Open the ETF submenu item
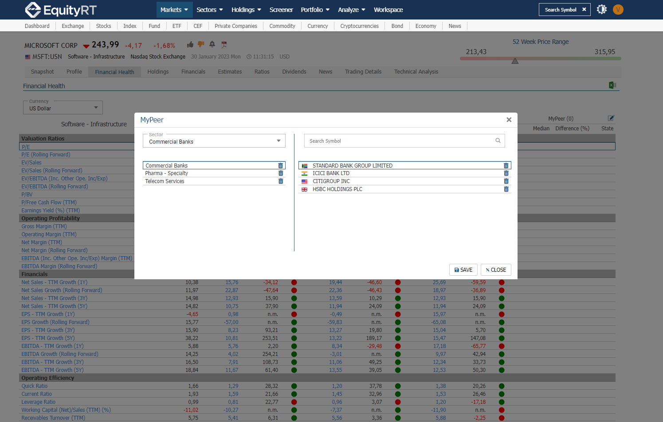The image size is (663, 422). pos(177,26)
